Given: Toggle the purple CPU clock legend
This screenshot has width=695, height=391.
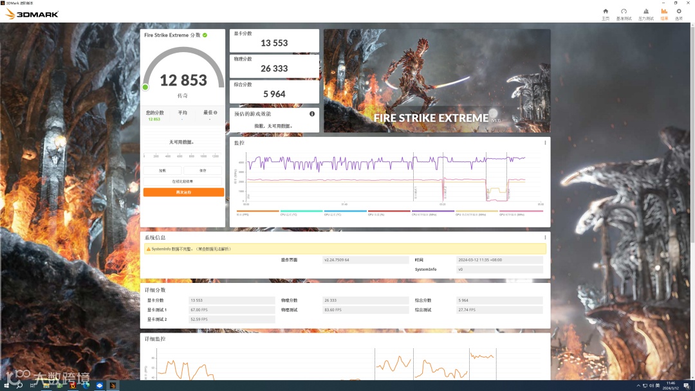Looking at the screenshot, I should 432,212.
